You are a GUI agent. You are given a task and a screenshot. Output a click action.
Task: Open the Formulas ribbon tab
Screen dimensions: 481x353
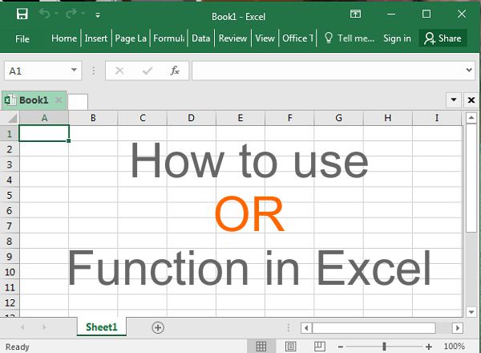pos(169,39)
